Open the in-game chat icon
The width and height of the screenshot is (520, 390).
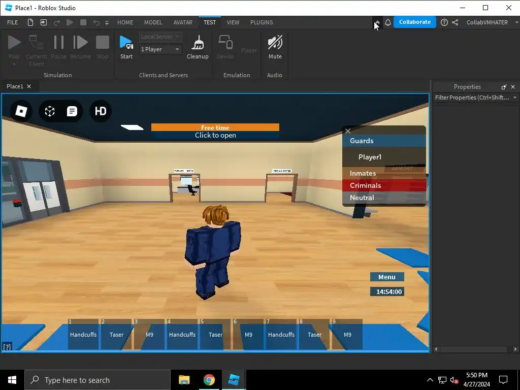tap(72, 111)
